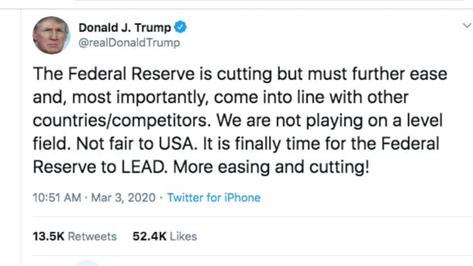Screen dimensions: 473x266
Task: Click the blue verified checkmark badge
Action: pos(181,27)
